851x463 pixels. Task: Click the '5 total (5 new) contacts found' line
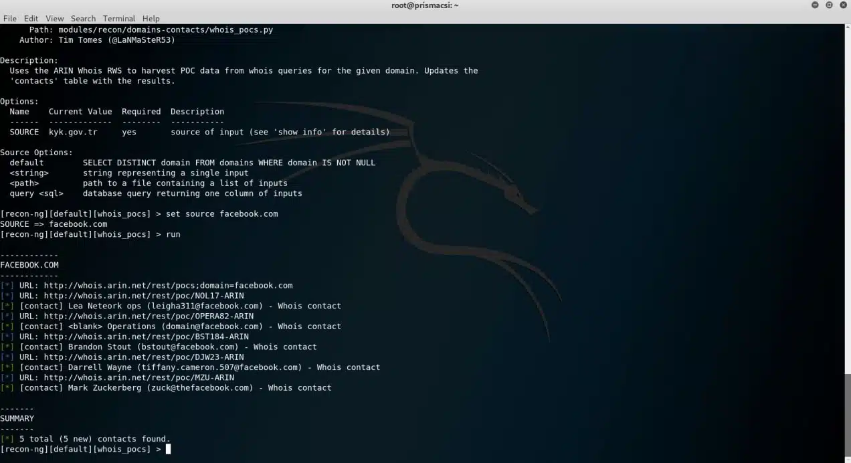[x=95, y=439]
